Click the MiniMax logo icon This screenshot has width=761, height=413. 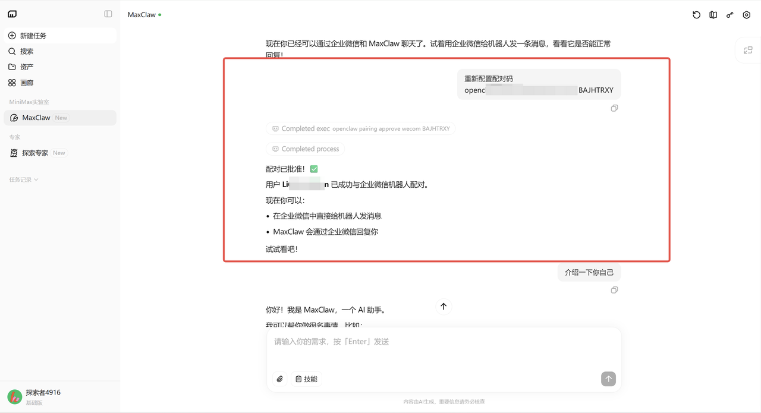pyautogui.click(x=12, y=14)
